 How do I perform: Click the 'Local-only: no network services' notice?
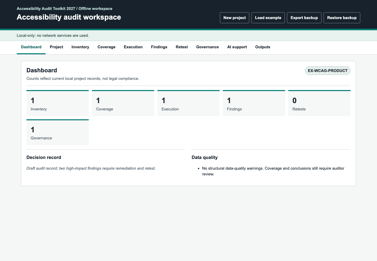(53, 35)
